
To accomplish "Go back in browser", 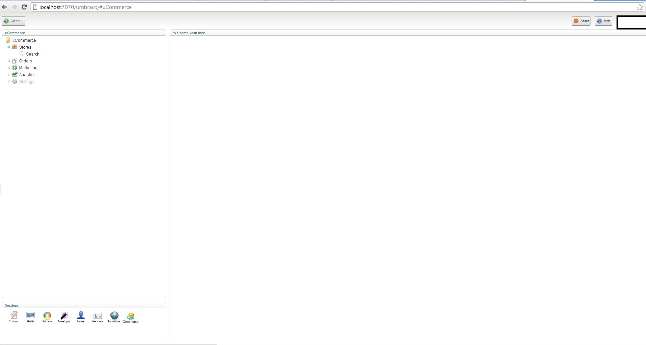I will click(4, 7).
